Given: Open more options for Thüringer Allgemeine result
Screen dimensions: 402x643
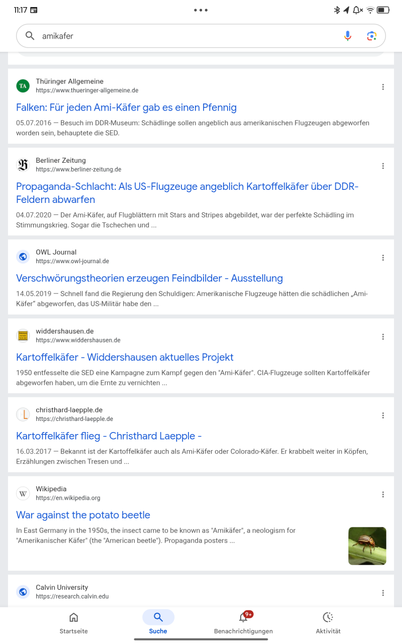Looking at the screenshot, I should pos(383,87).
